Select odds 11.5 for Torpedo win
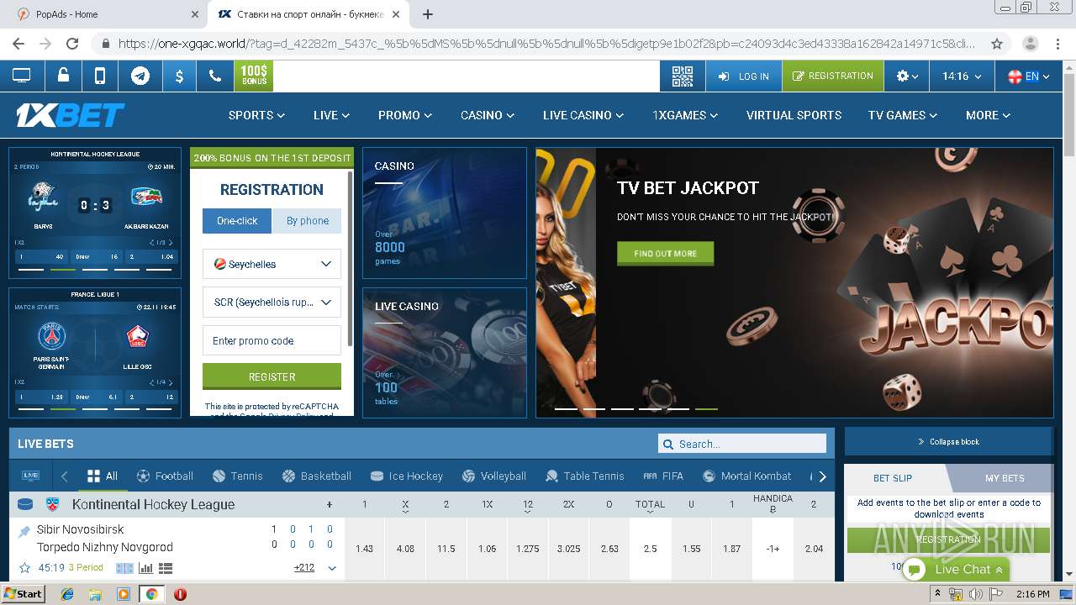The image size is (1076, 605). [x=446, y=549]
